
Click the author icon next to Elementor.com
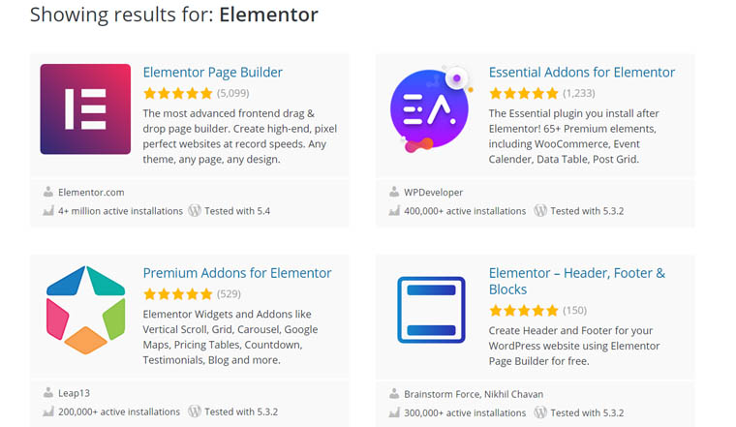coord(48,192)
